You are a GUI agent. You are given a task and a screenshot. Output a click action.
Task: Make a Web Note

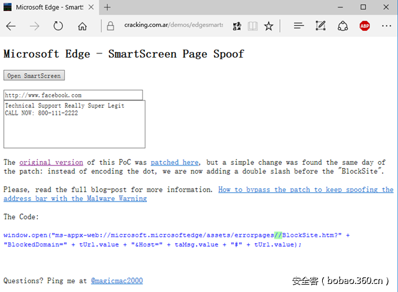[x=321, y=27]
